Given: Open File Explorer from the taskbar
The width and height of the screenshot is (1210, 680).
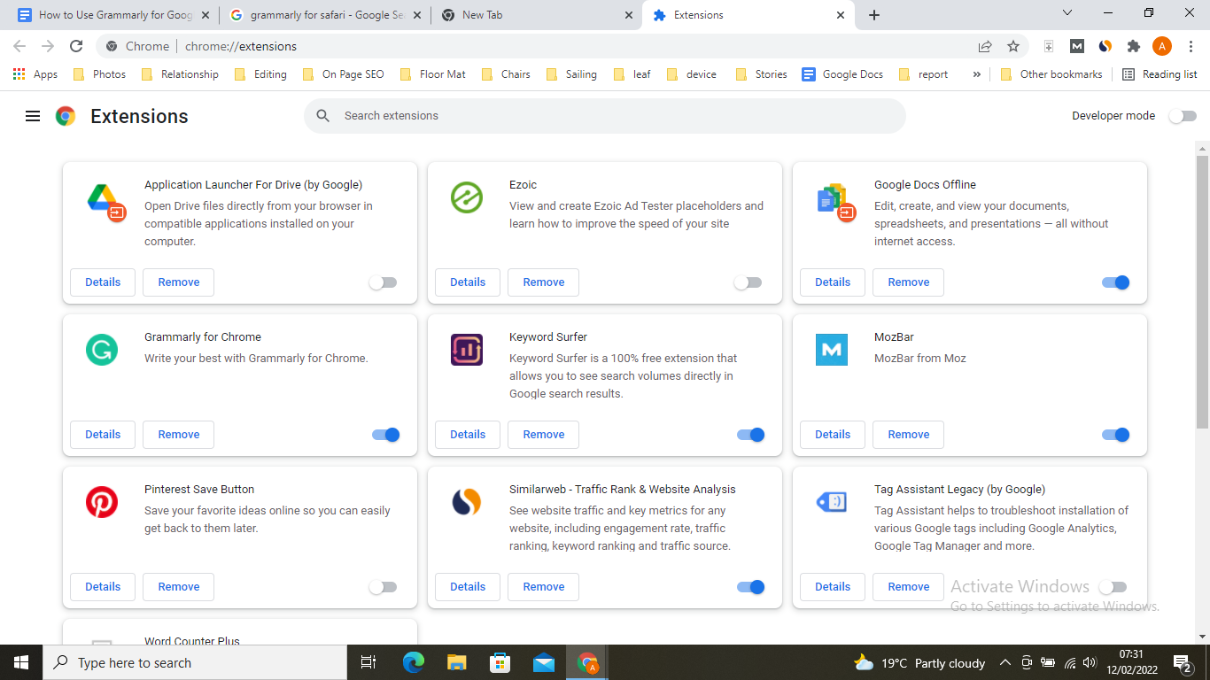Looking at the screenshot, I should click(x=457, y=662).
